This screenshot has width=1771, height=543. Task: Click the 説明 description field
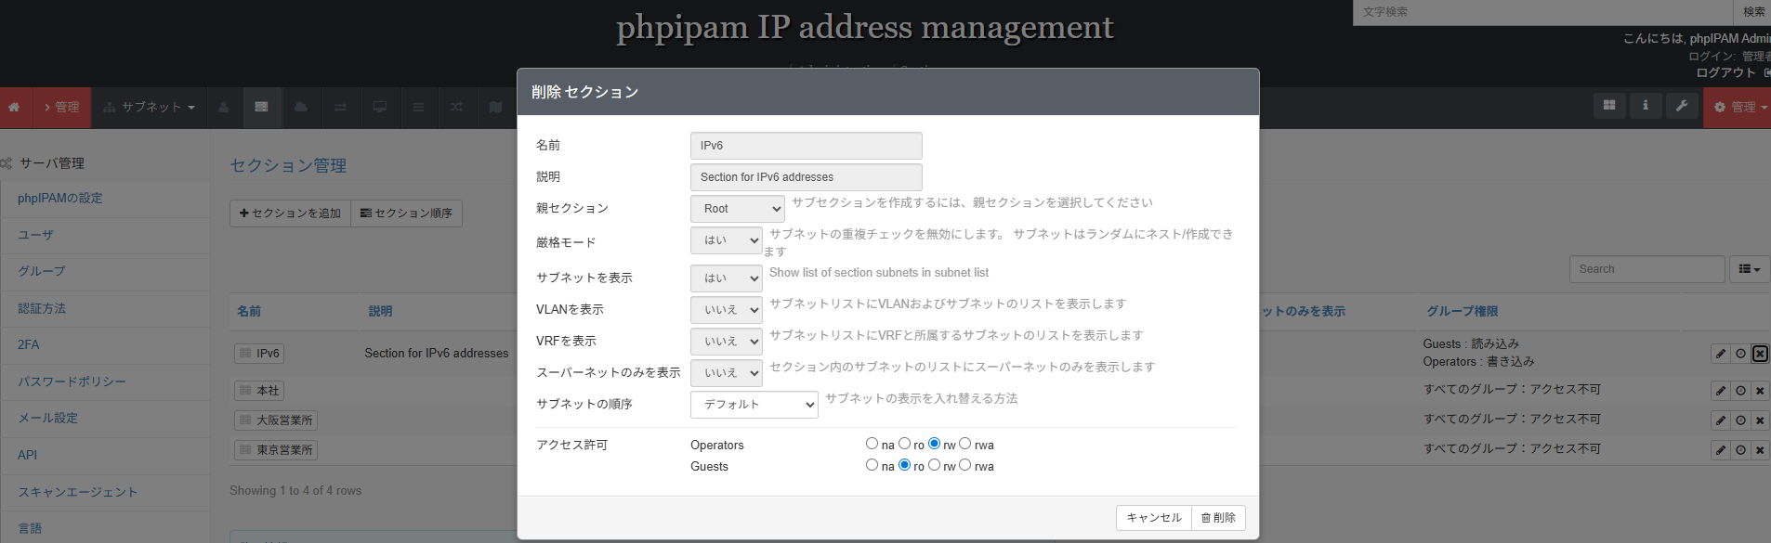pos(807,177)
